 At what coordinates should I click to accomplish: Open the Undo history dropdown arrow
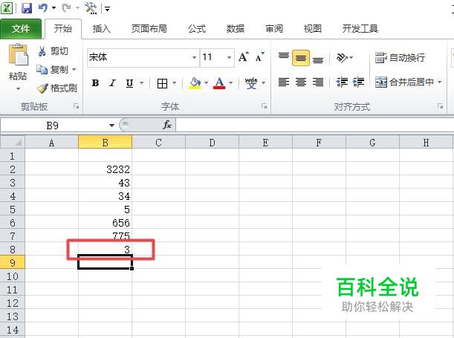[x=53, y=8]
